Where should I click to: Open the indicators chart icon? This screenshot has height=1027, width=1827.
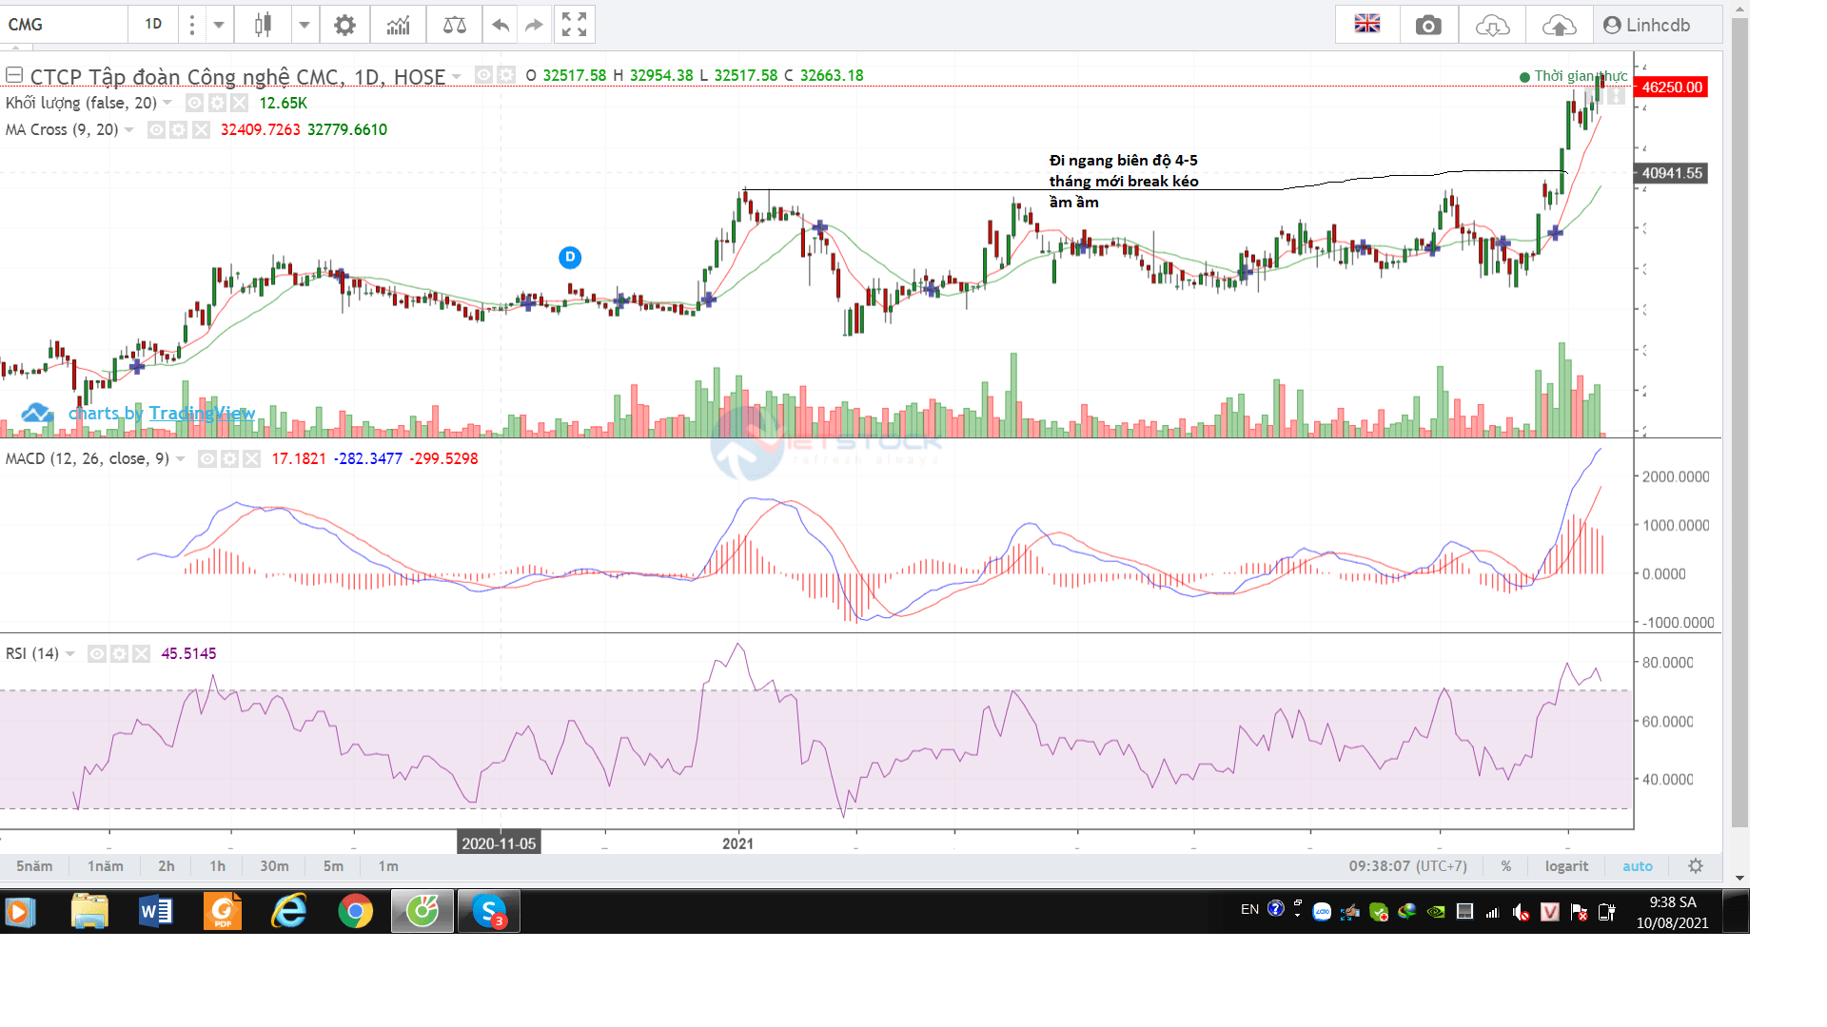[398, 25]
